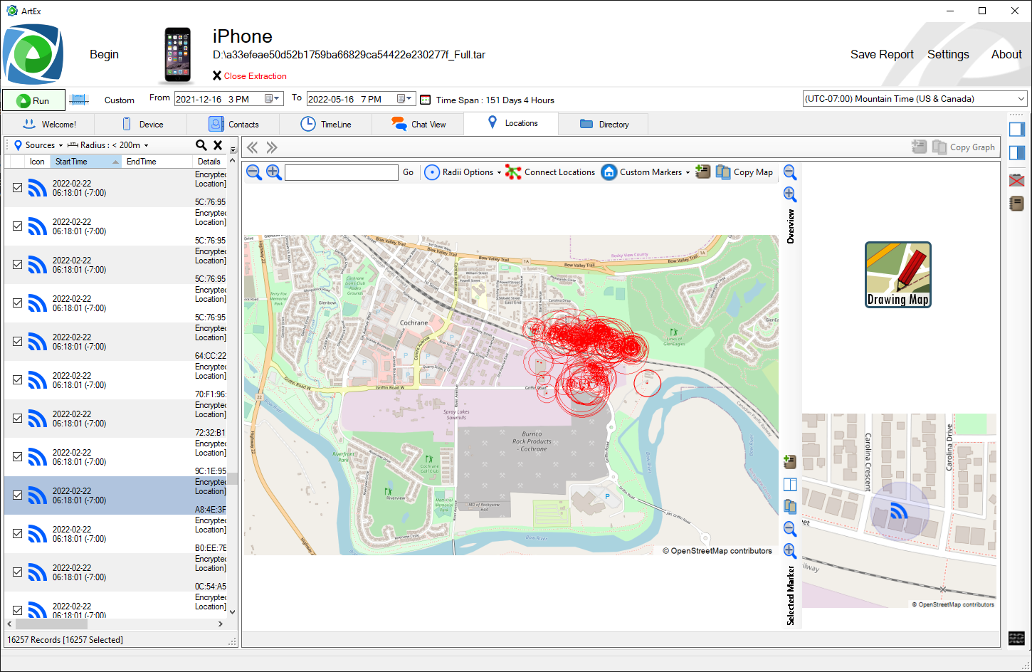Viewport: 1032px width, 672px height.
Task: Click the calendar icon before Time Span
Action: (426, 100)
